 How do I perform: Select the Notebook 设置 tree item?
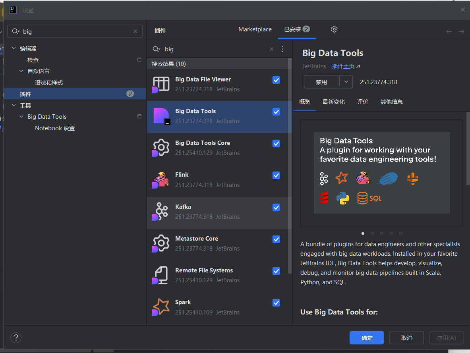click(x=55, y=128)
